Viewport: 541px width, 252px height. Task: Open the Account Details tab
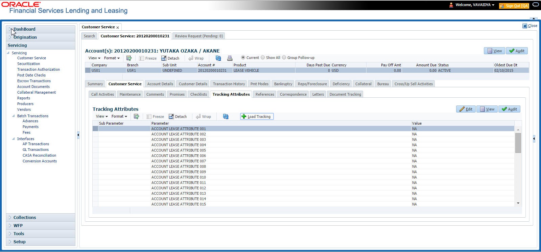click(160, 84)
